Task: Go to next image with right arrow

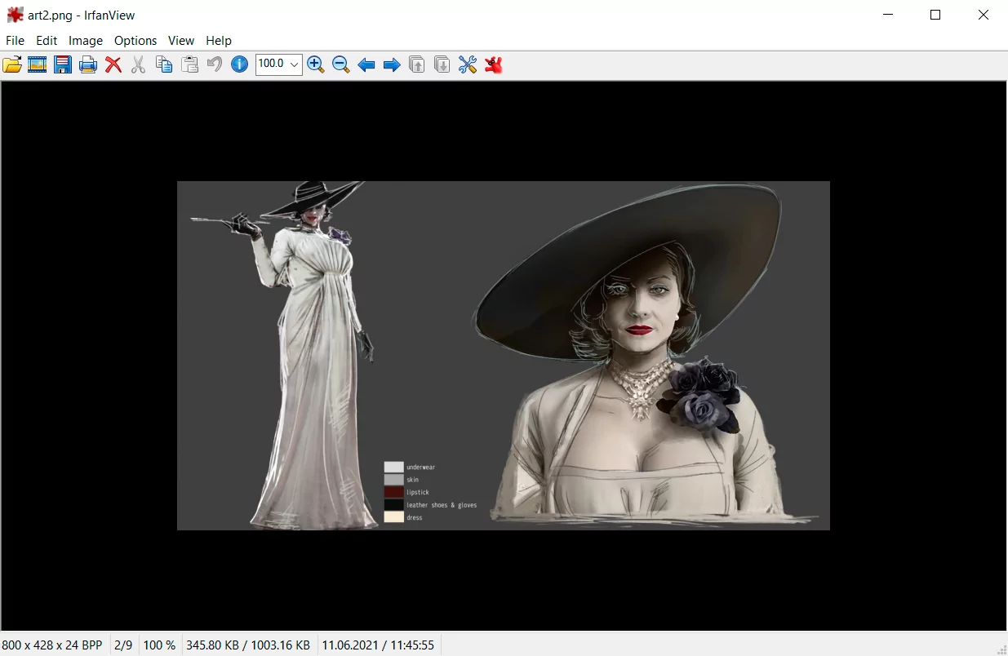Action: click(x=392, y=64)
